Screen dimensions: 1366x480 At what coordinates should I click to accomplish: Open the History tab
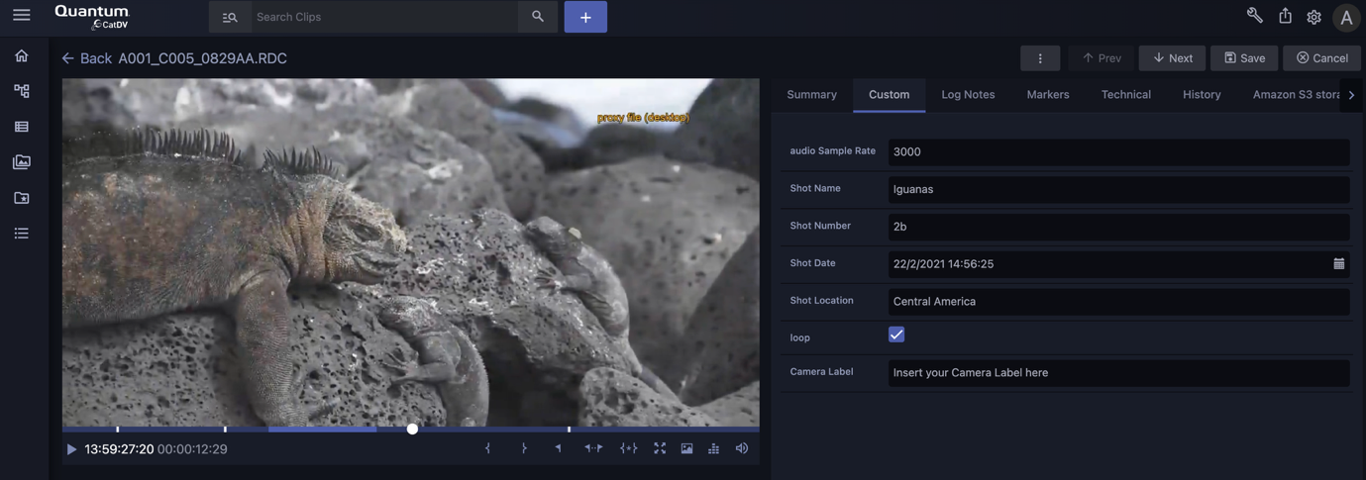pos(1202,94)
